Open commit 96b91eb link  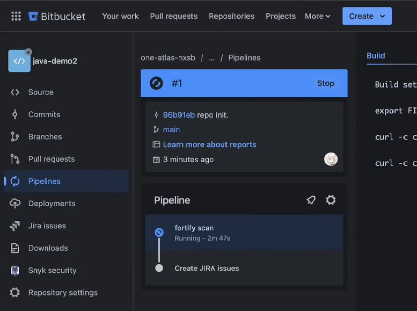click(x=179, y=115)
